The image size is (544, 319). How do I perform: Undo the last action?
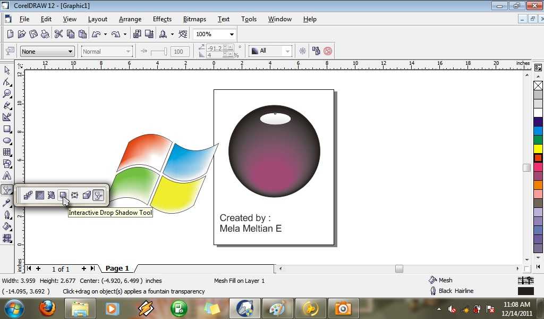click(x=96, y=34)
